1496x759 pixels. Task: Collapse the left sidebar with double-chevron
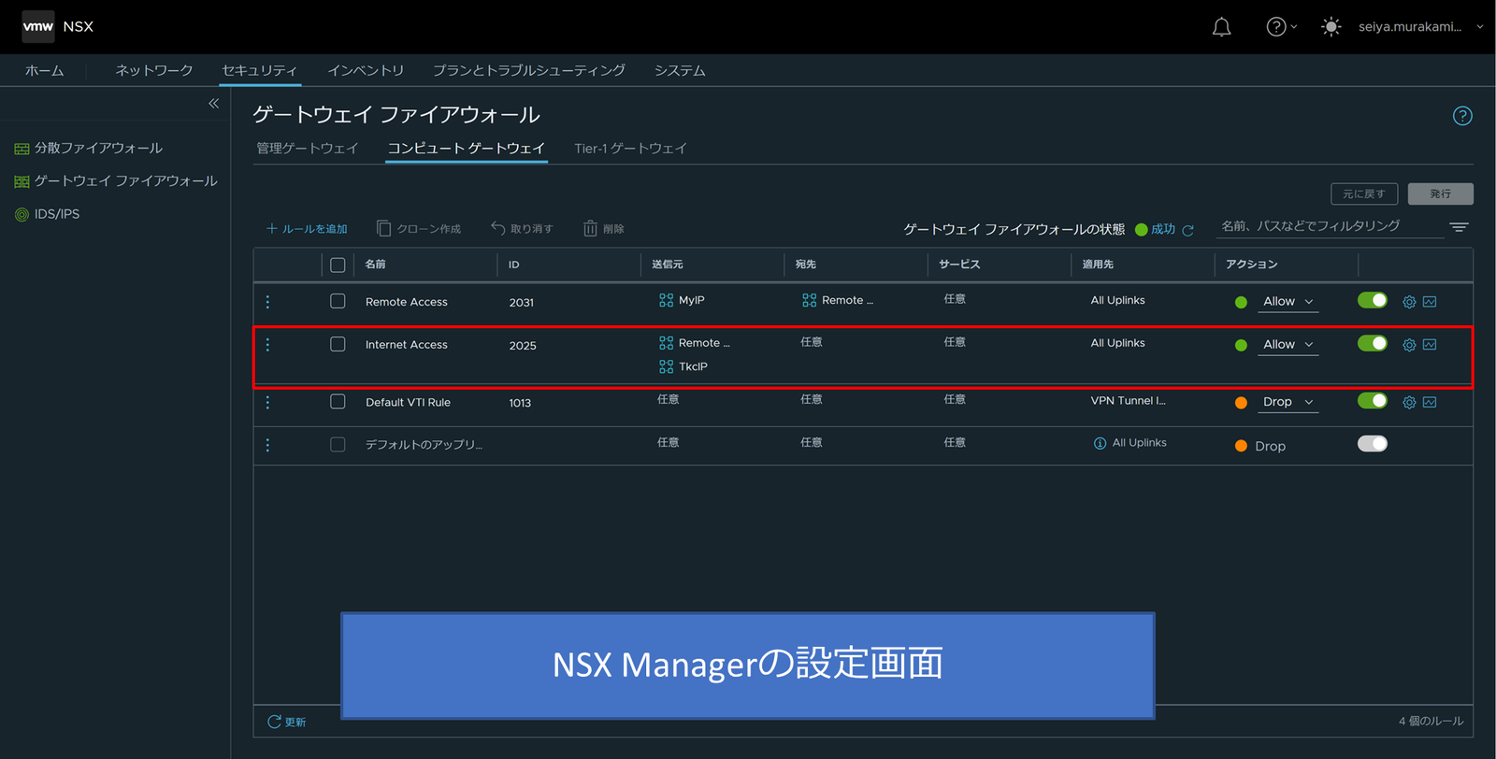(213, 104)
